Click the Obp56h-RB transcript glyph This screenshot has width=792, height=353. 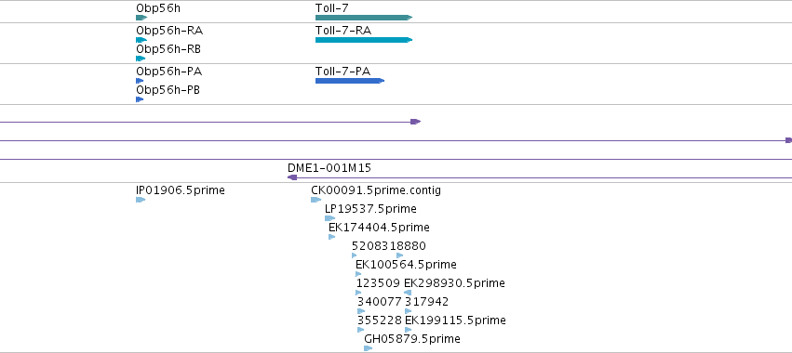click(141, 59)
